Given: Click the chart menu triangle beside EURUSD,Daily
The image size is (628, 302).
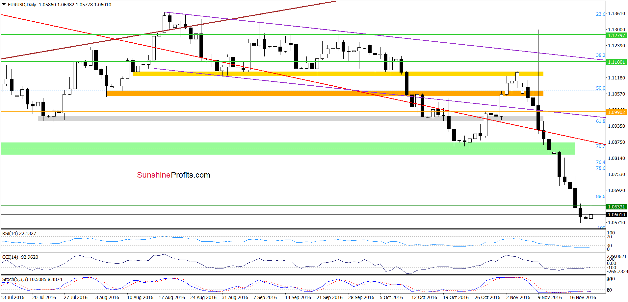Looking at the screenshot, I should point(4,5).
